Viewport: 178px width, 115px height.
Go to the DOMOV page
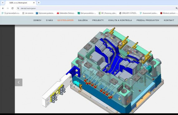(37, 20)
